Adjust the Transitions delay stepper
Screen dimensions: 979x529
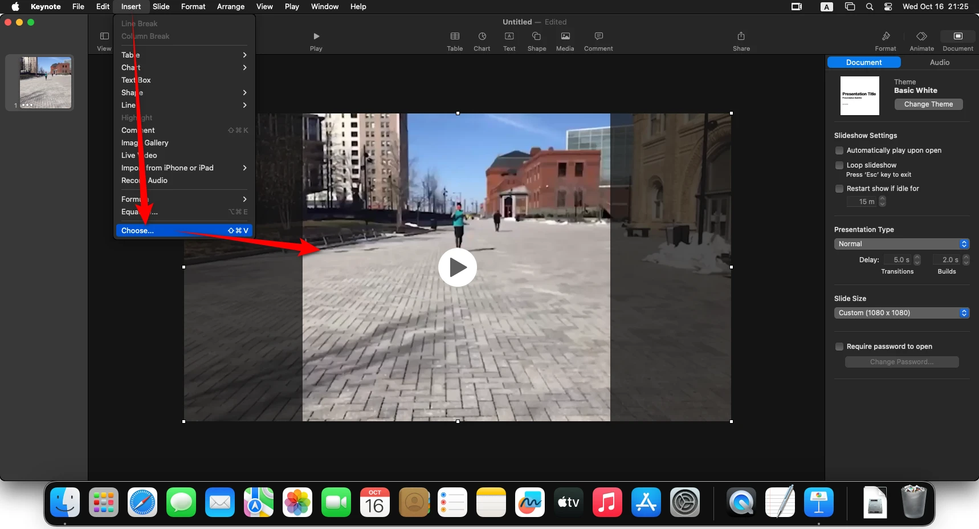tap(917, 259)
